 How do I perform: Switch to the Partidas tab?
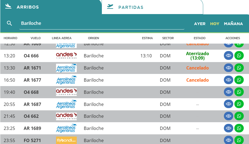pos(131,7)
